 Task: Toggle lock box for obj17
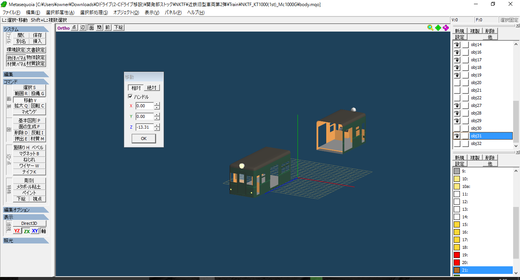coord(465,60)
